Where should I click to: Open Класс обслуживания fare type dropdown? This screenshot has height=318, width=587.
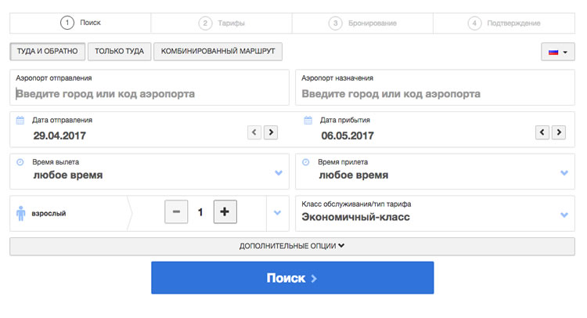click(x=564, y=214)
